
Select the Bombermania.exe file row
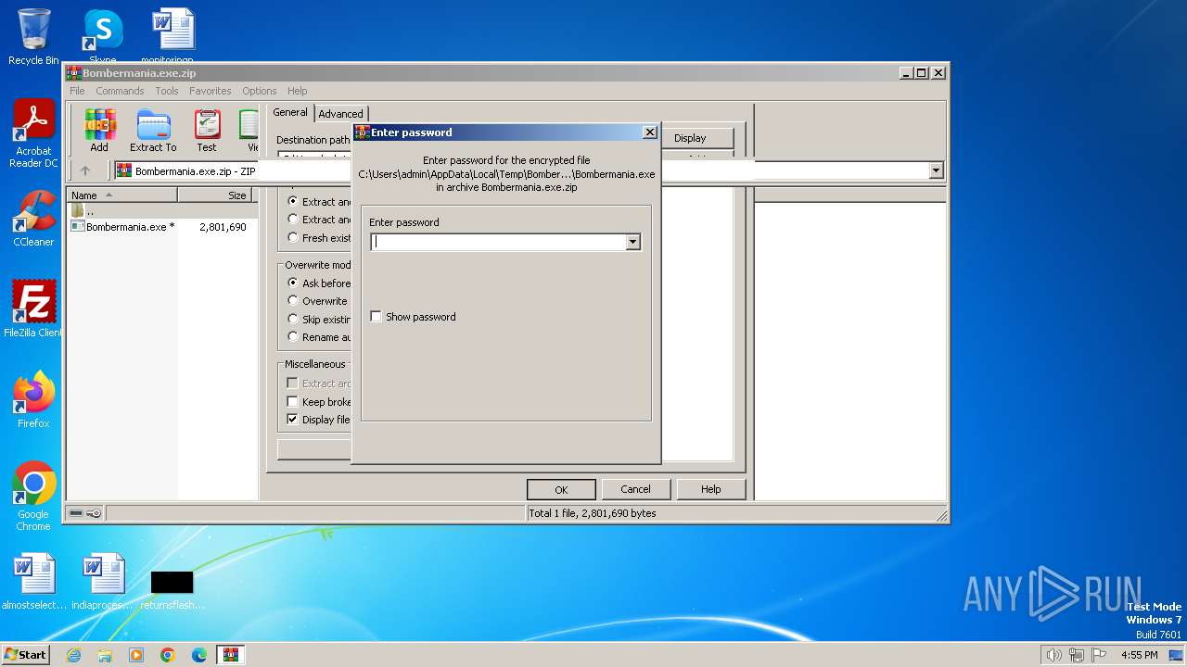[161, 226]
